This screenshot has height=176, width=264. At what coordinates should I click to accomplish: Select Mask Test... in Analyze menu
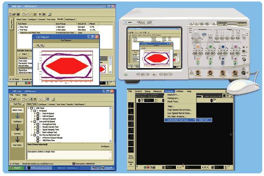[x=173, y=101]
